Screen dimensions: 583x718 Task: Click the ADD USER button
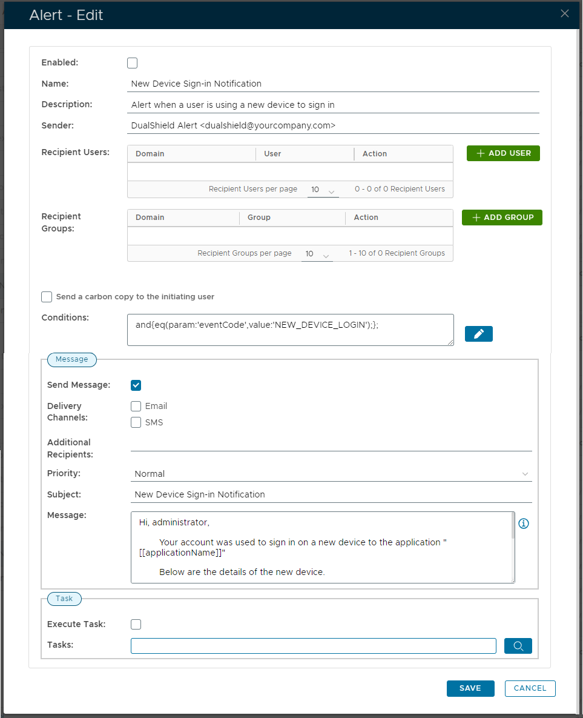tap(503, 153)
